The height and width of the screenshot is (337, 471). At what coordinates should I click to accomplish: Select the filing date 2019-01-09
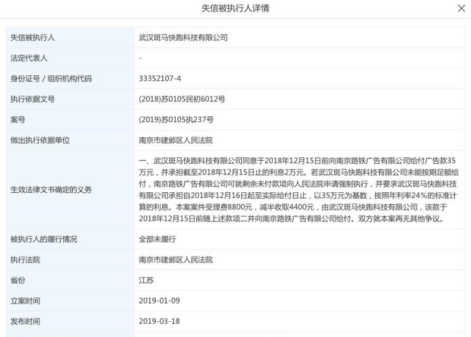point(159,301)
